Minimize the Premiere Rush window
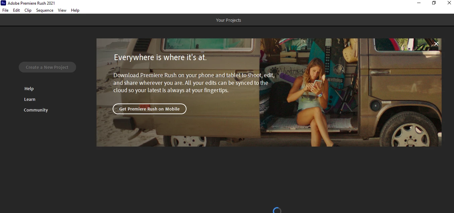 419,3
